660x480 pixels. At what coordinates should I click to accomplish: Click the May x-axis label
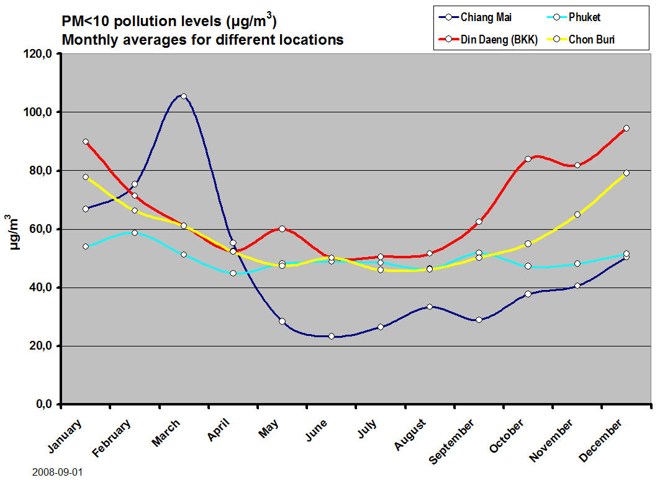269,427
